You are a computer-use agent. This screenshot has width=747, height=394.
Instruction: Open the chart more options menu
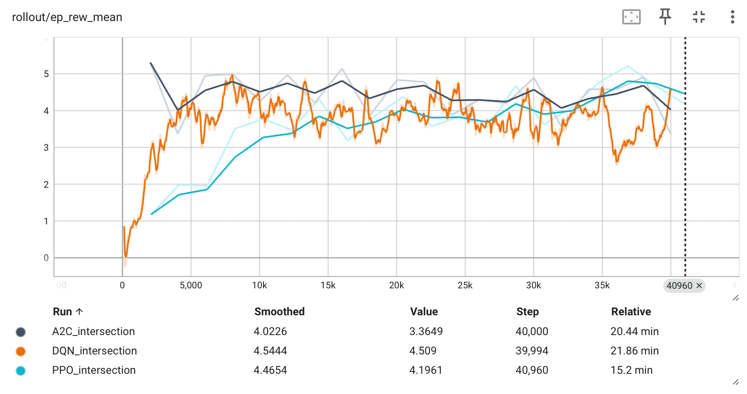pos(732,17)
